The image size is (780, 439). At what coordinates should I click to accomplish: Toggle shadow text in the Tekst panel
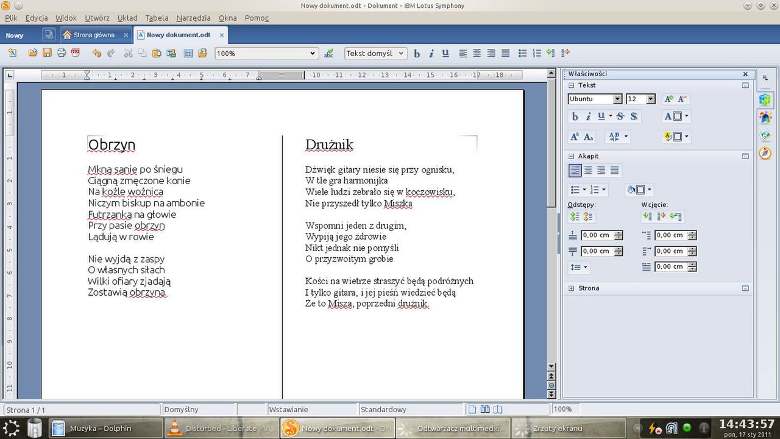(x=634, y=116)
